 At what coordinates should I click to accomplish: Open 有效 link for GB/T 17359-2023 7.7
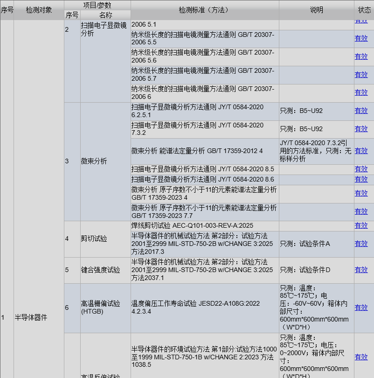tap(361, 211)
